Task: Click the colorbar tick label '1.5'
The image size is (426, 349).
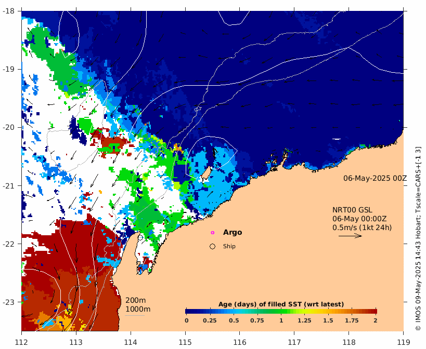Action: (328, 320)
